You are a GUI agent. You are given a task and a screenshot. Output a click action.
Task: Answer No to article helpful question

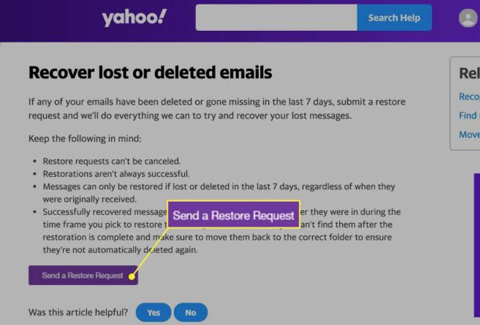click(x=191, y=313)
